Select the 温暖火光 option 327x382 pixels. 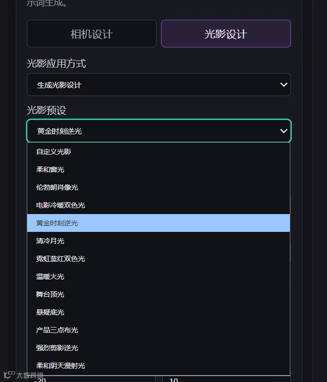(158, 276)
